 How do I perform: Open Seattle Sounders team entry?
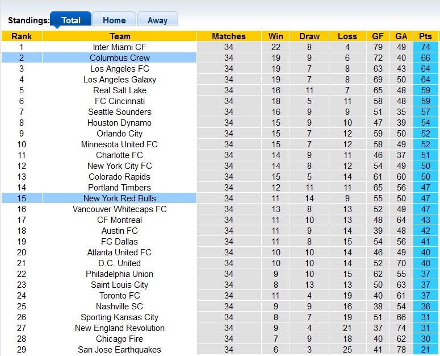pos(120,112)
